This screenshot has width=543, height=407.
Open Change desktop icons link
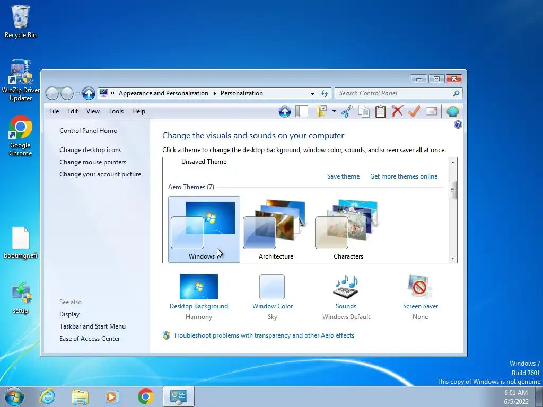point(90,150)
